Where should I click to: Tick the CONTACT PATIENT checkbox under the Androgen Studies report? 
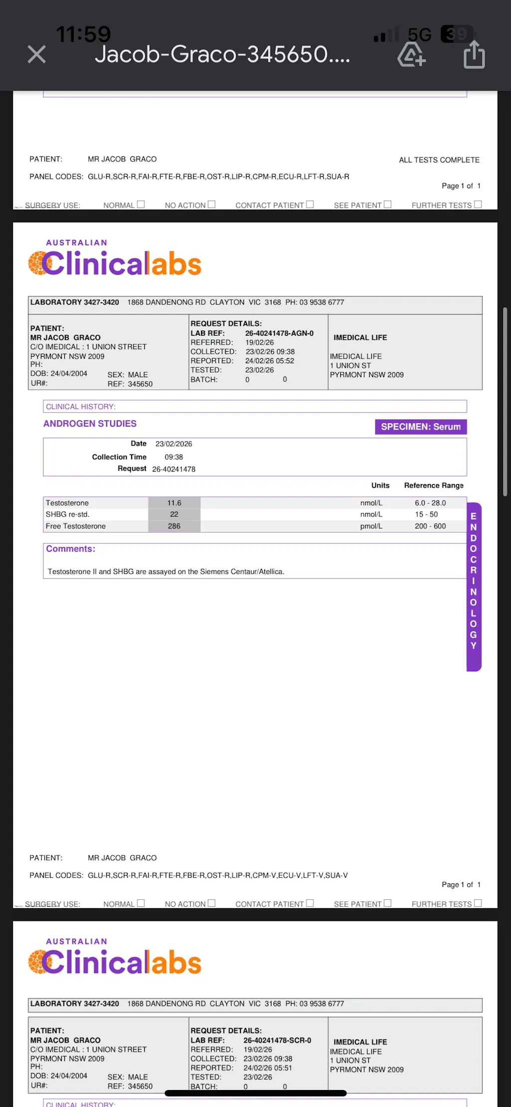coord(310,903)
